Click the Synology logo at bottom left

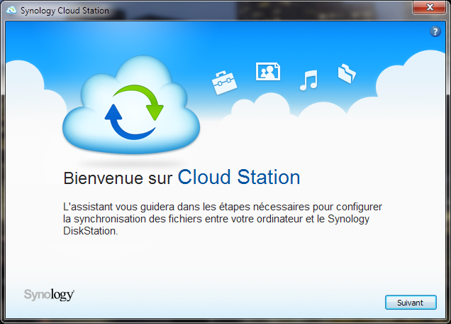49,294
